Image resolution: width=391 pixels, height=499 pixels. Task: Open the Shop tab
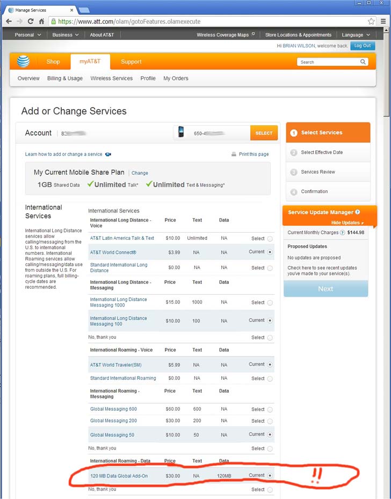[x=53, y=62]
